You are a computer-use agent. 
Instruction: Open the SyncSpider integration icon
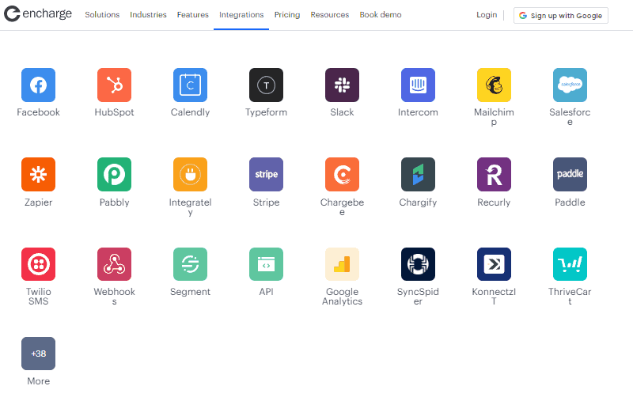[x=418, y=264]
